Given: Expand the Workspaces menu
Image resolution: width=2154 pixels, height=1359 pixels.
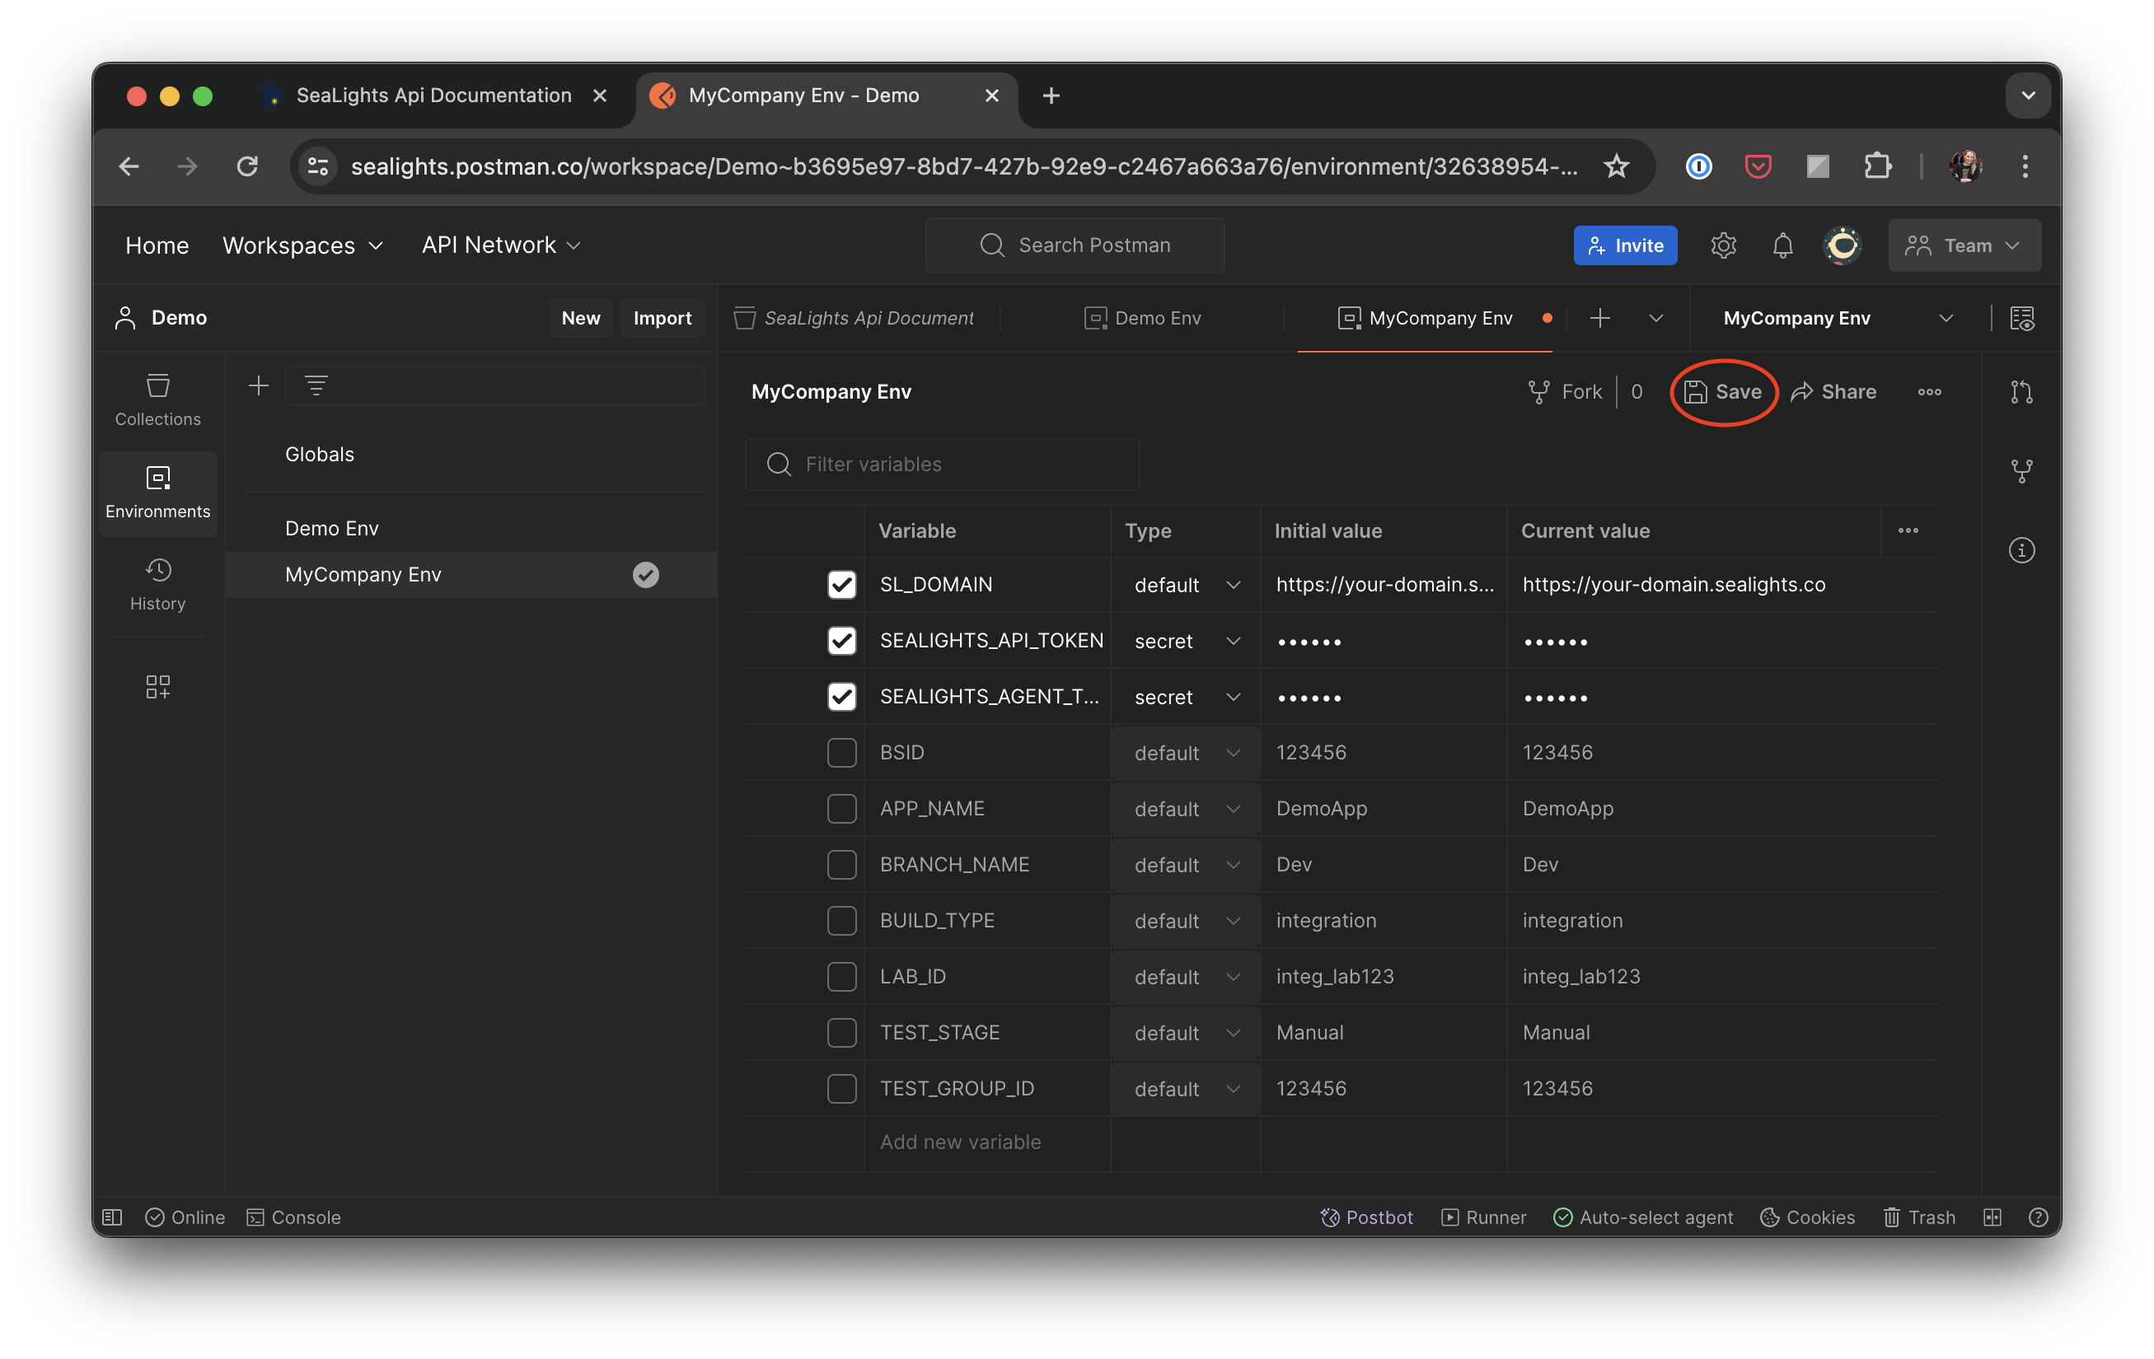Looking at the screenshot, I should [x=302, y=245].
